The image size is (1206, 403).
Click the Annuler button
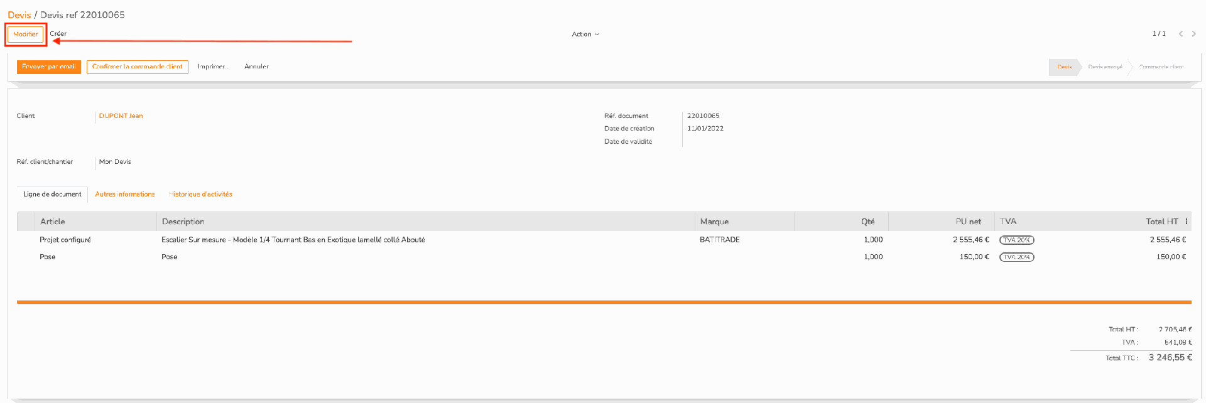pos(256,67)
